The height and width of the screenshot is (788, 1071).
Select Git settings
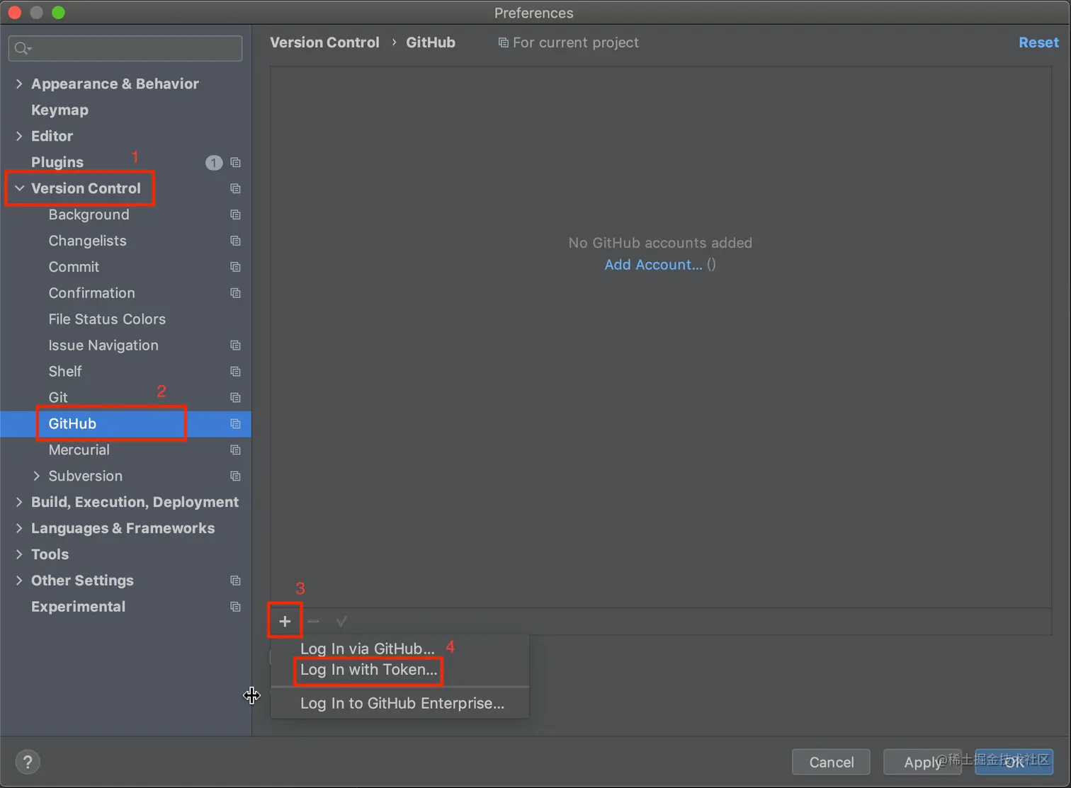point(58,398)
